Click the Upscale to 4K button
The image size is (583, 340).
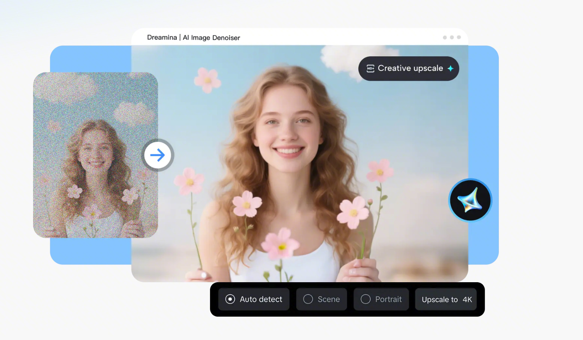446,299
